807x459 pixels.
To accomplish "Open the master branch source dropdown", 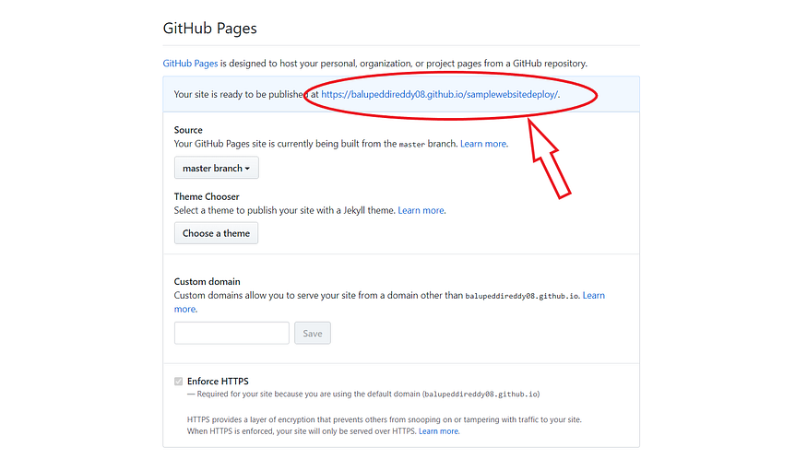I will [216, 168].
